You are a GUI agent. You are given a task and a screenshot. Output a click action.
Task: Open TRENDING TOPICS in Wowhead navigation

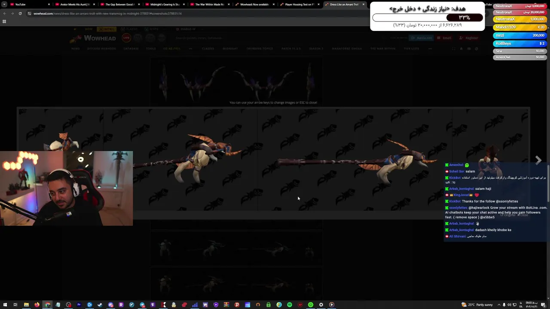(x=260, y=48)
